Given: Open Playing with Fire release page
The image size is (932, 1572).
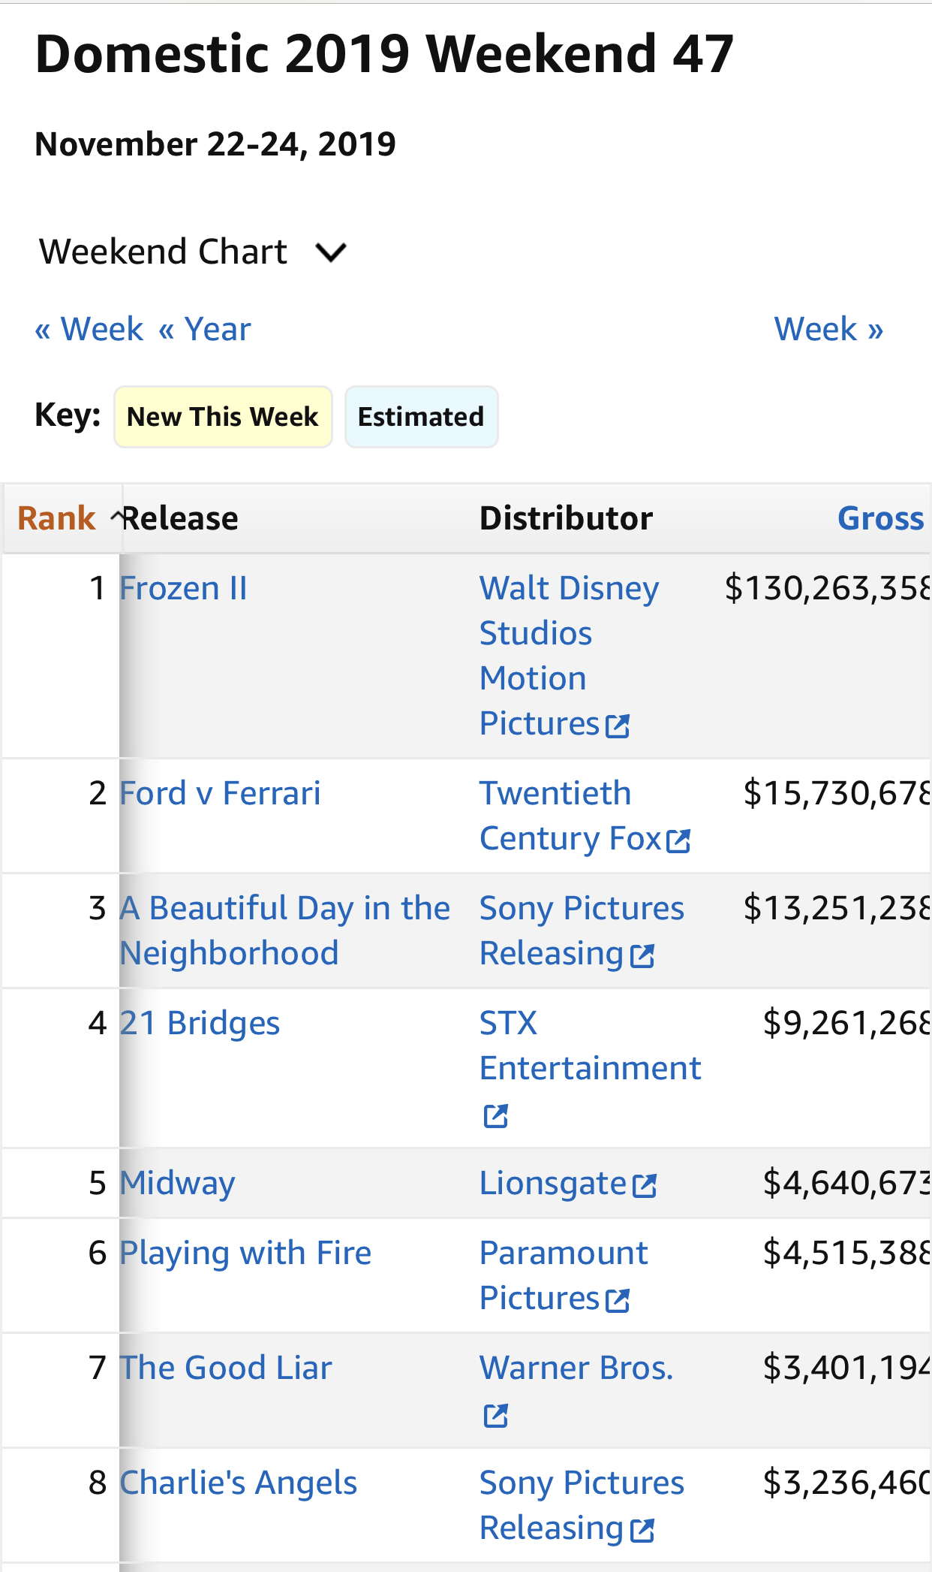Looking at the screenshot, I should (245, 1253).
